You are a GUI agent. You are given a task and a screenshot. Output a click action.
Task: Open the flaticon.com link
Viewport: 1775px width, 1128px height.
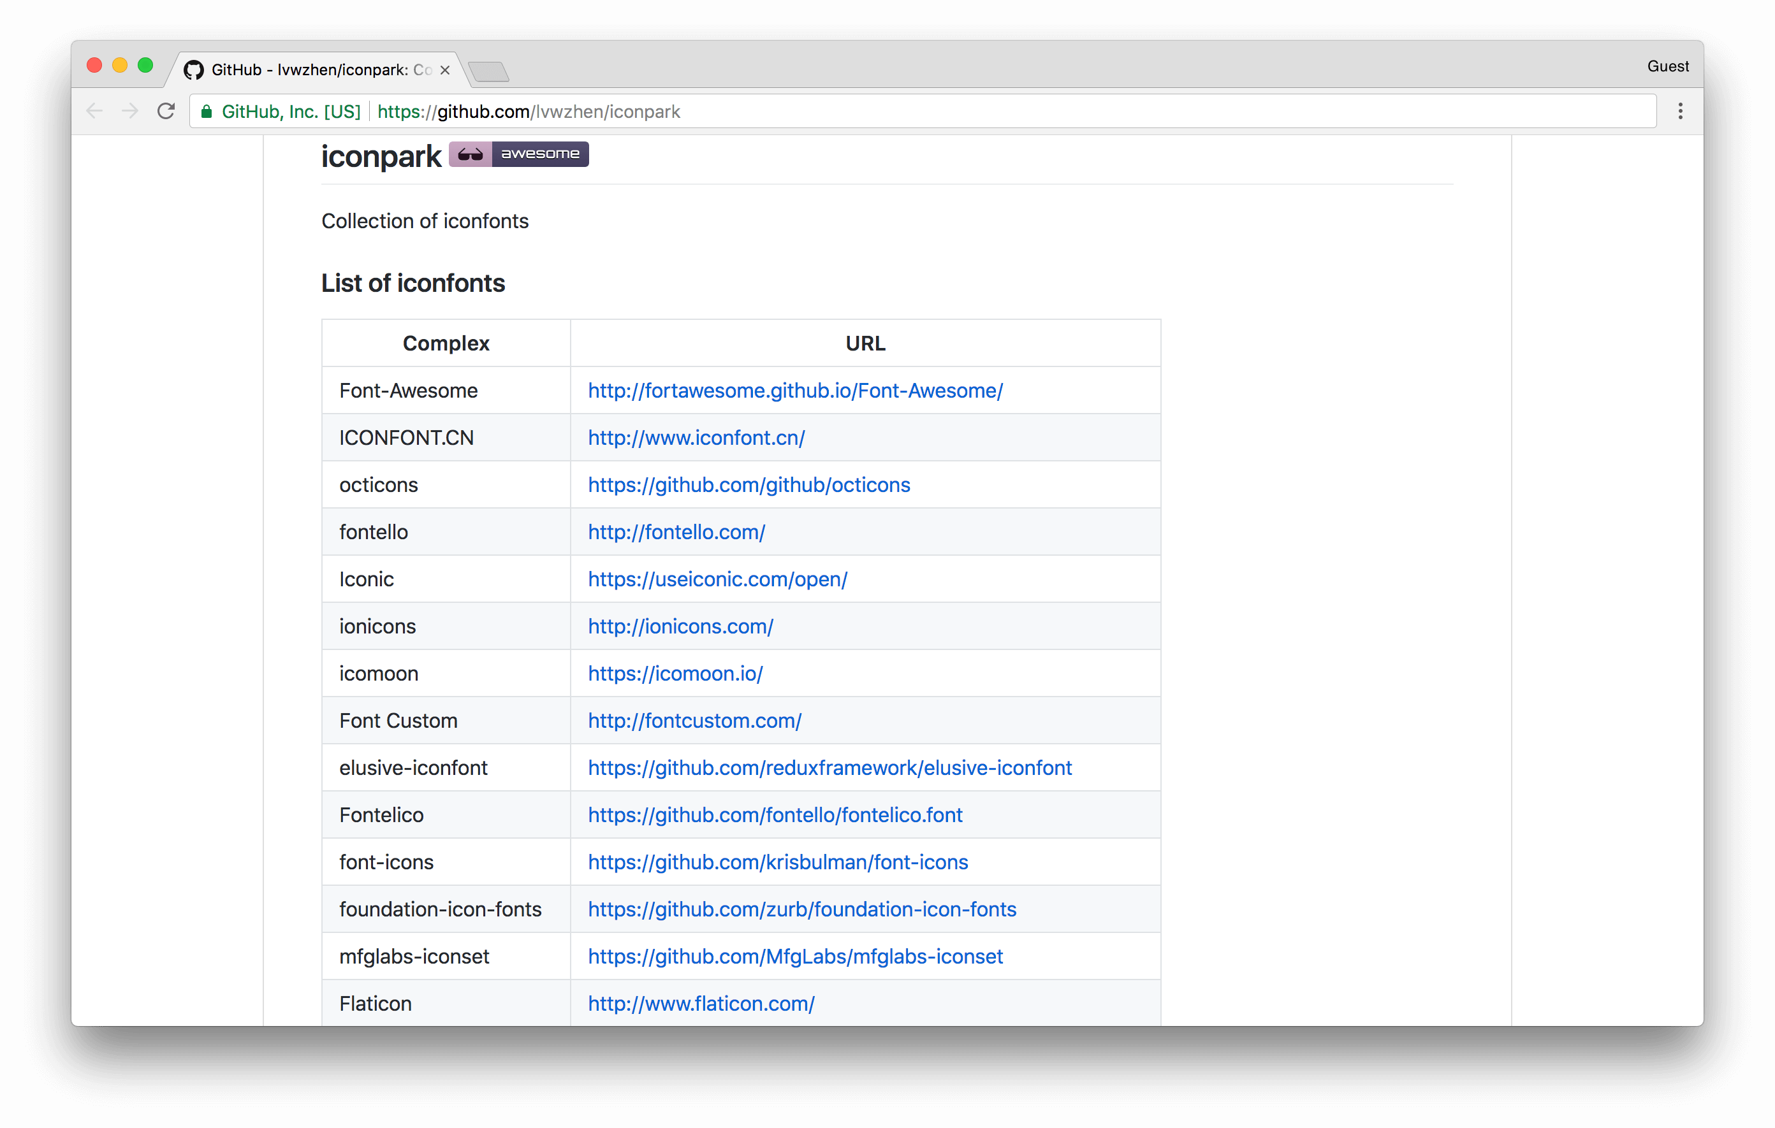coord(700,1004)
